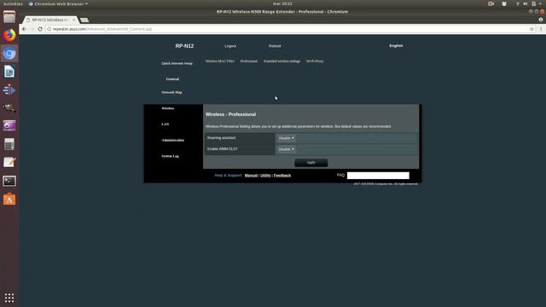The image size is (546, 307).
Task: Bookmark this page with star icon
Action: pyautogui.click(x=531, y=29)
